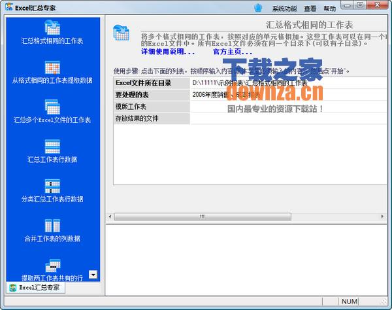Expand the sidebar list down arrow

[x=93, y=275]
